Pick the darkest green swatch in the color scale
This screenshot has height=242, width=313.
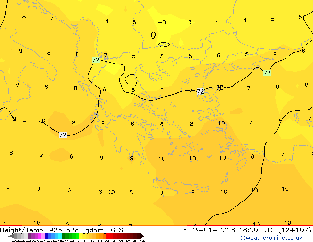(64, 236)
